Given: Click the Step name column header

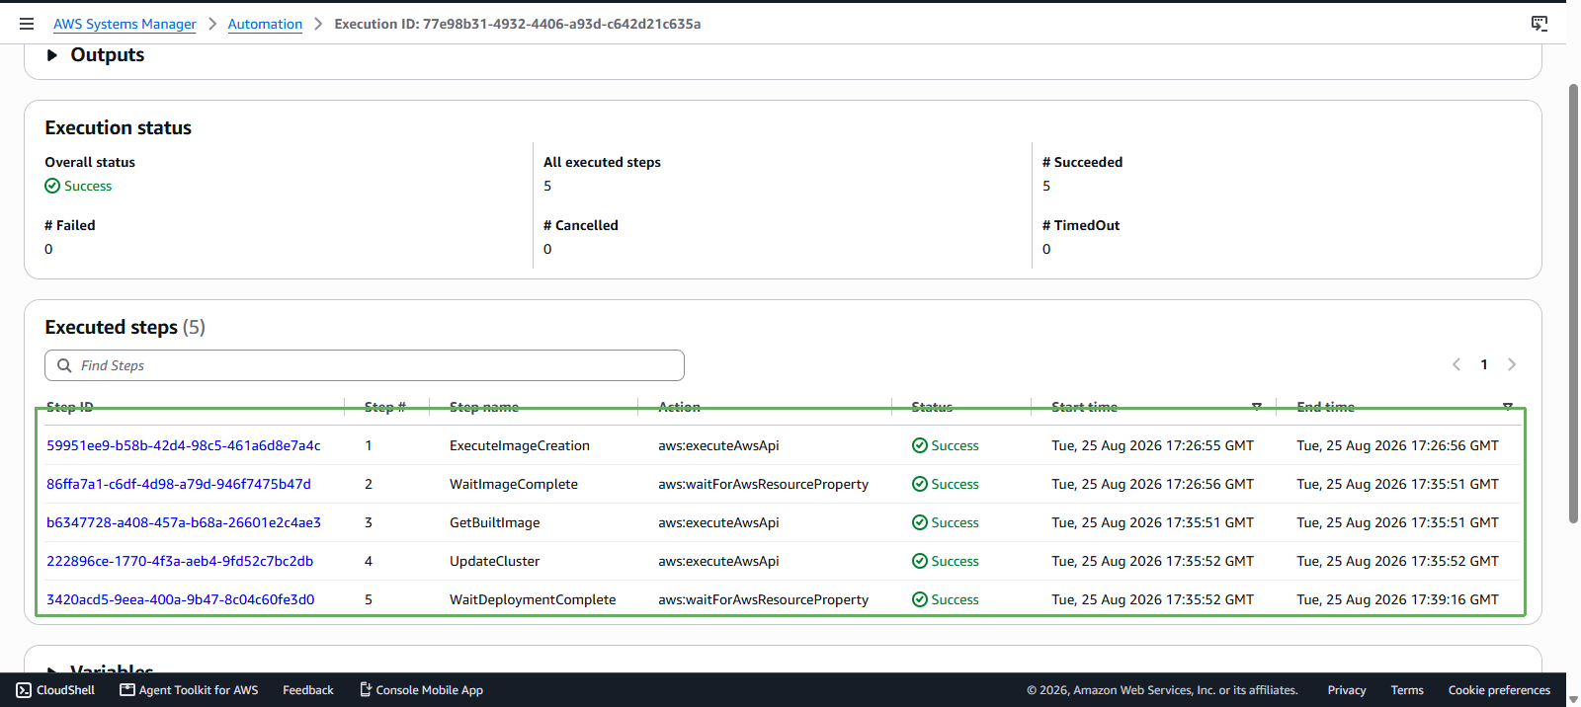Looking at the screenshot, I should coord(484,407).
